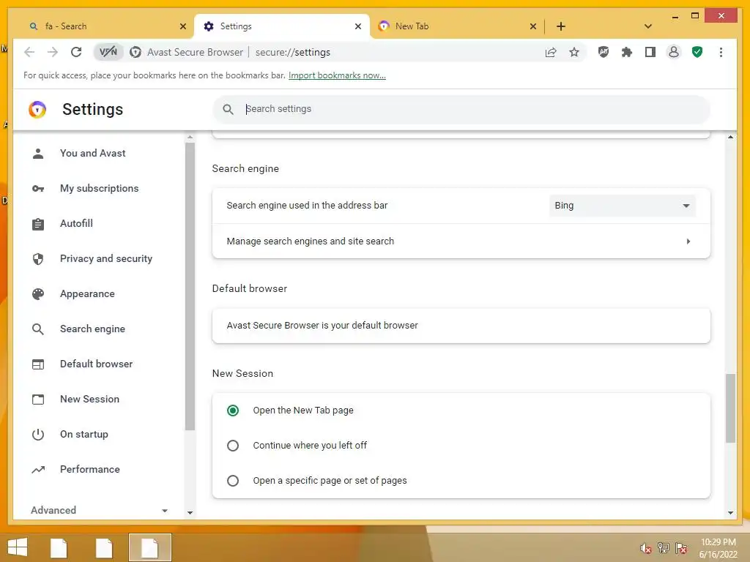The width and height of the screenshot is (750, 562).
Task: Click the network tray icon
Action: click(x=664, y=548)
